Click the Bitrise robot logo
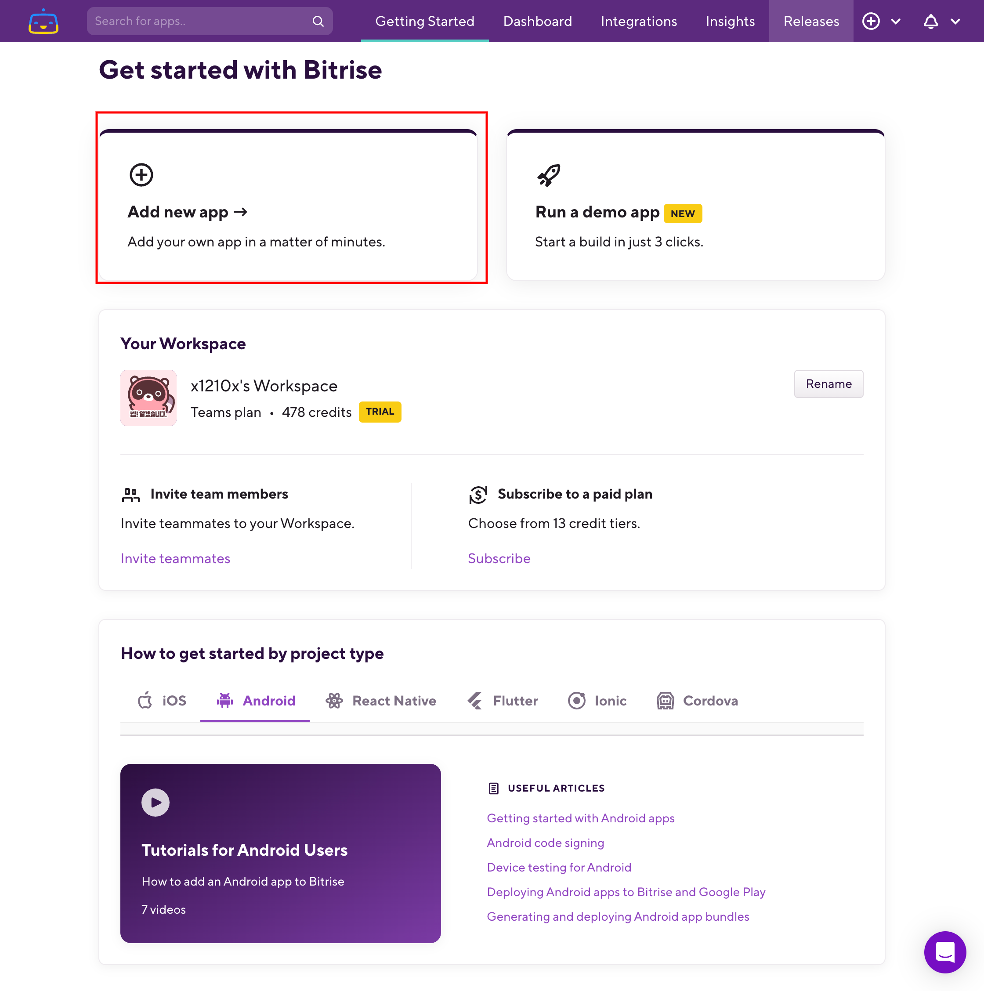Viewport: 984px width, 991px height. click(x=43, y=21)
